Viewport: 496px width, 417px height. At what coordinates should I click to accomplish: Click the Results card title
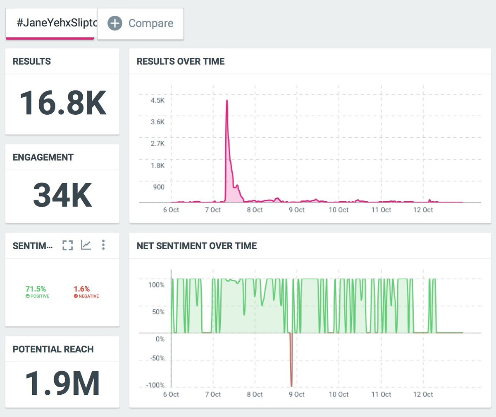(32, 61)
